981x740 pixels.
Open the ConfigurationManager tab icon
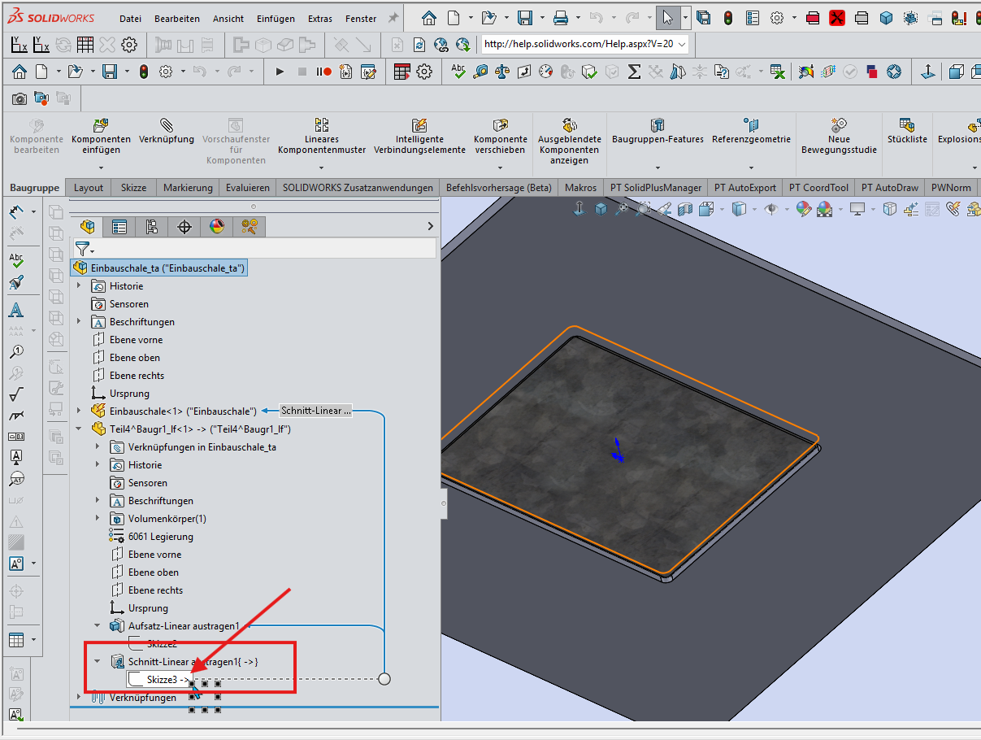tap(152, 227)
